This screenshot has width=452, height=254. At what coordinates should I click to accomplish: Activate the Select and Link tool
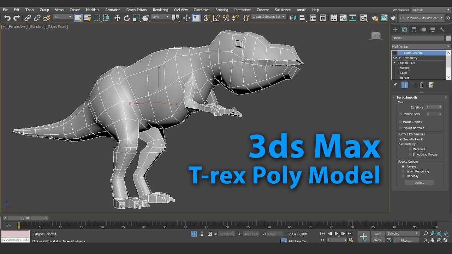pos(28,18)
